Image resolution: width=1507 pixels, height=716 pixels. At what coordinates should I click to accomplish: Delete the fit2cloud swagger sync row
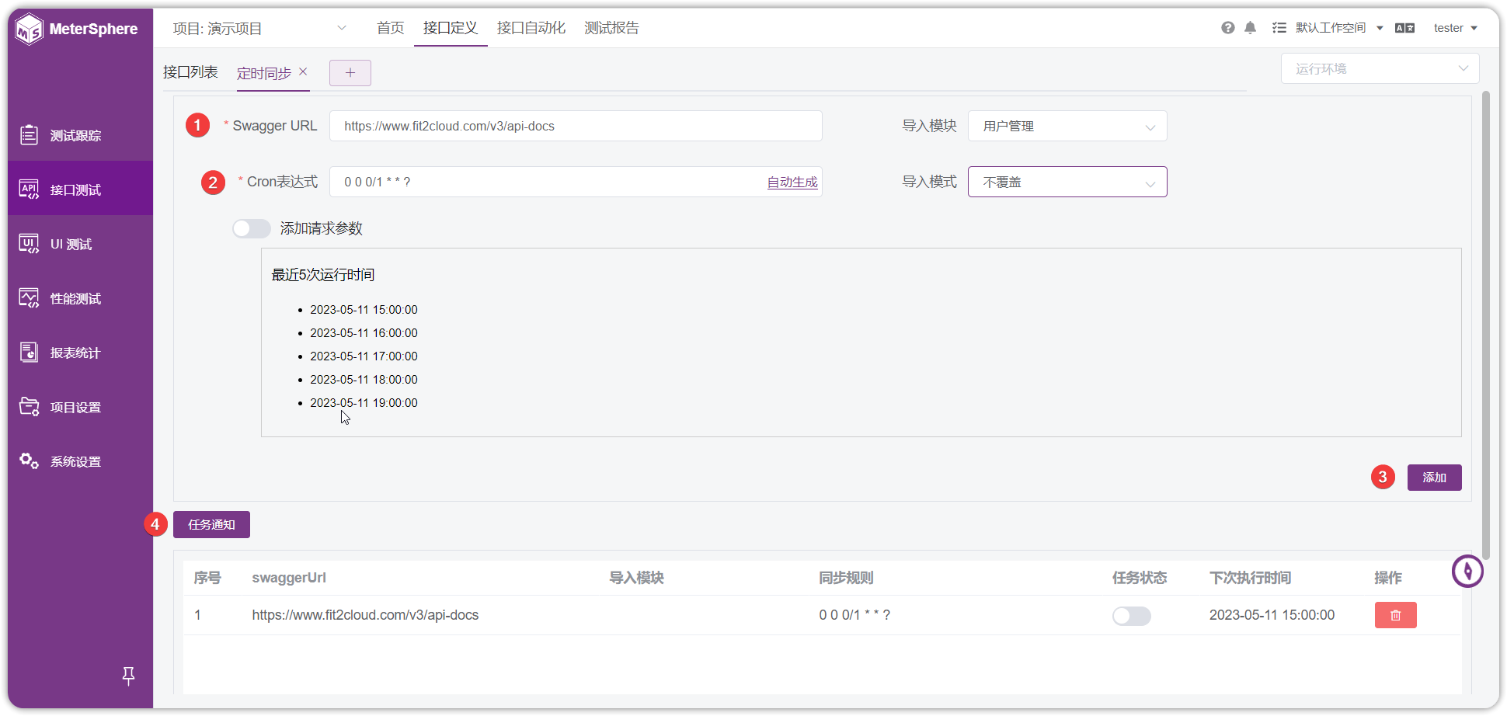coord(1395,615)
